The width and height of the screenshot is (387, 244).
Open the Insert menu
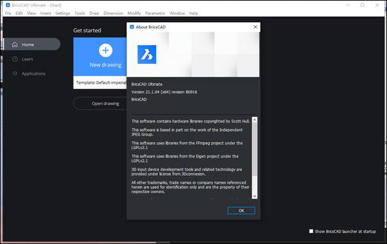(46, 13)
